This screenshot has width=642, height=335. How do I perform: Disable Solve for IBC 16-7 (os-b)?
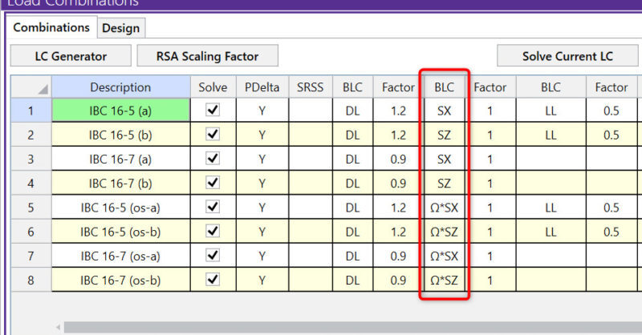pyautogui.click(x=213, y=280)
